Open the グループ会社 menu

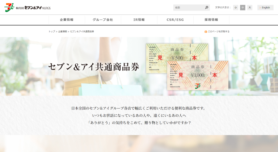point(103,20)
